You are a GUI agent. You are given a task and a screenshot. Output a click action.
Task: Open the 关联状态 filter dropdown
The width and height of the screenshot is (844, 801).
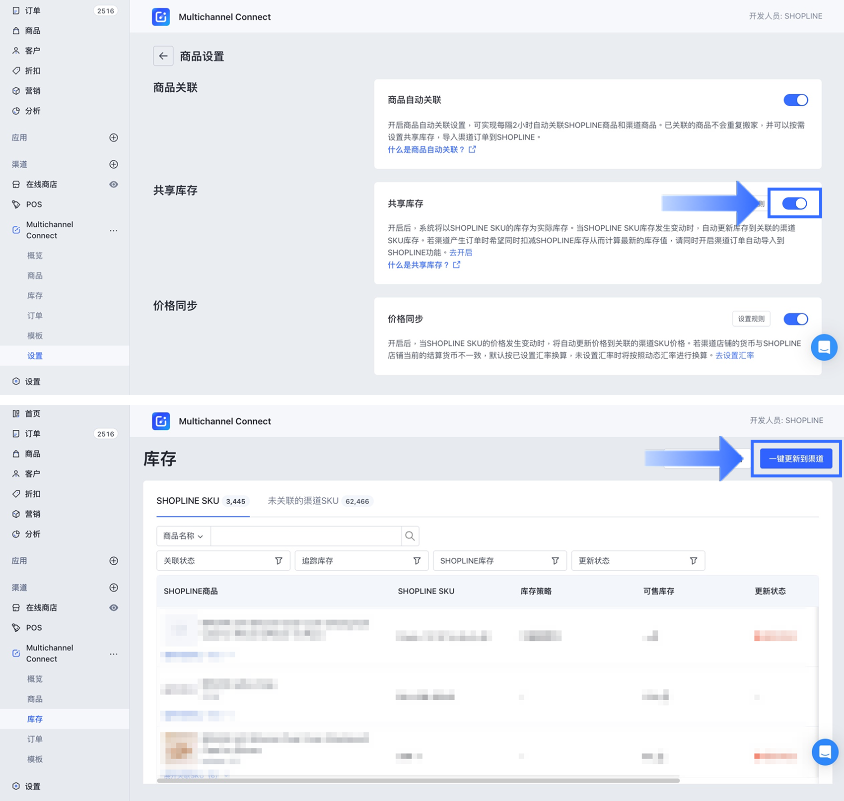(223, 561)
